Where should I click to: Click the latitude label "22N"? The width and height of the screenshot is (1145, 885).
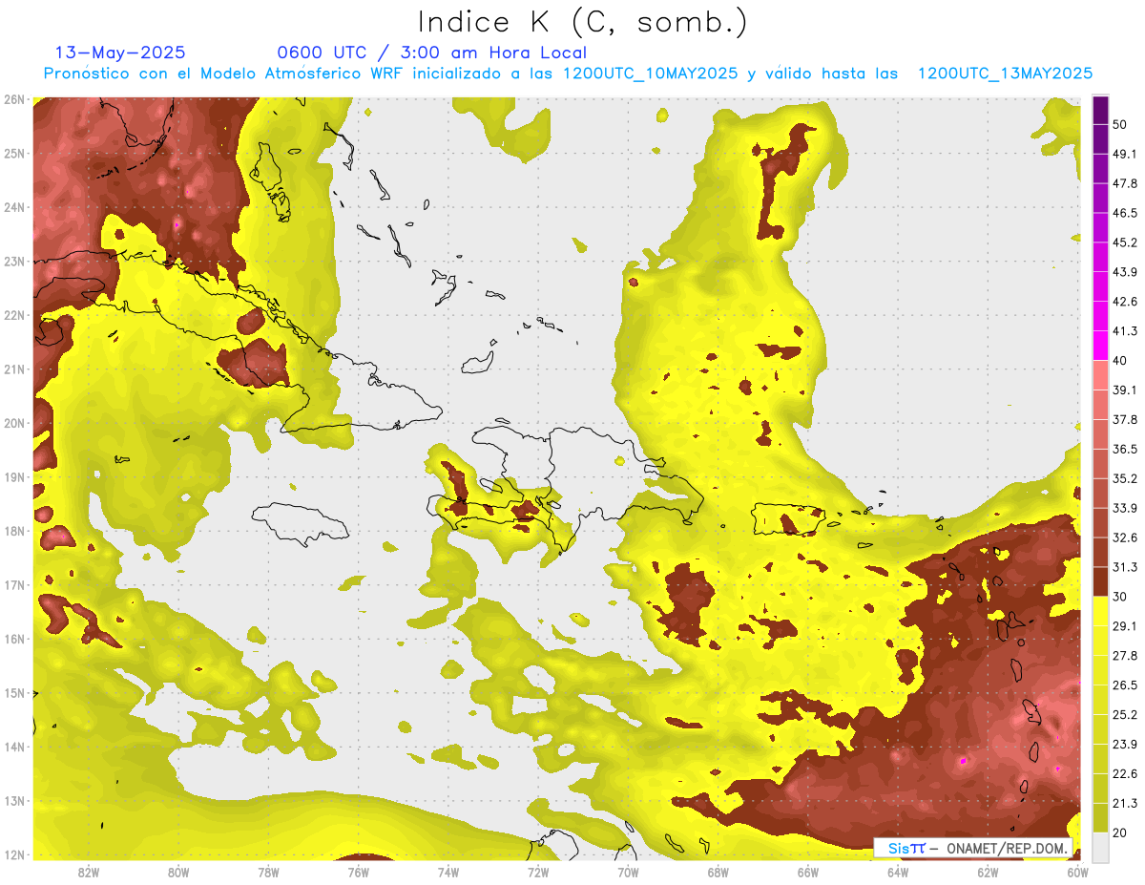[14, 315]
